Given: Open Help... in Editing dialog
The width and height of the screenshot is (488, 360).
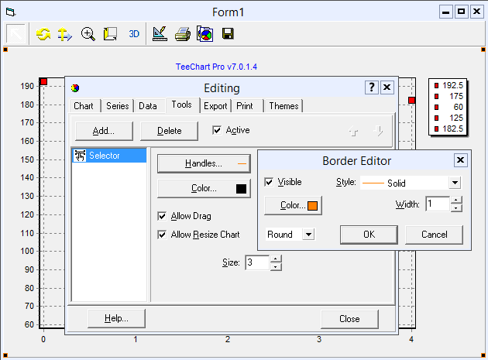Looking at the screenshot, I should tap(116, 318).
